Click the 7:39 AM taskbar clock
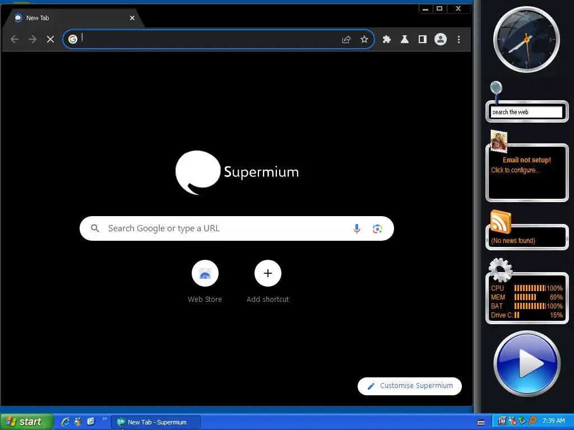 553,421
